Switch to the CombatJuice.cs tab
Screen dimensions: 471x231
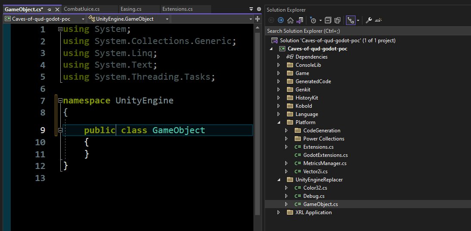pos(82,9)
